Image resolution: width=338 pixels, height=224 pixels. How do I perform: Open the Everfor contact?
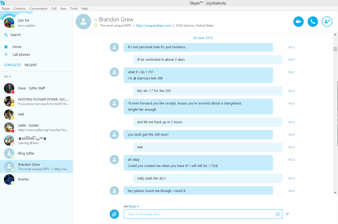(x=36, y=179)
